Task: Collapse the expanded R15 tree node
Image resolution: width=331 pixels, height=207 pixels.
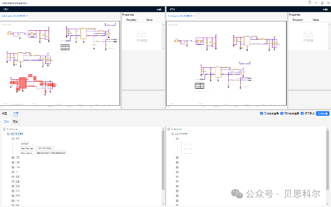Action: click(x=13, y=139)
